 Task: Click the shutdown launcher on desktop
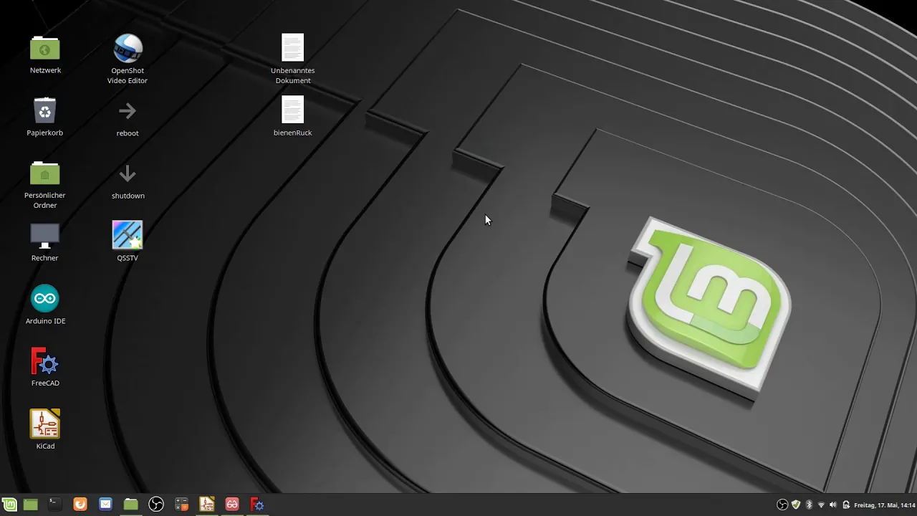pos(128,173)
